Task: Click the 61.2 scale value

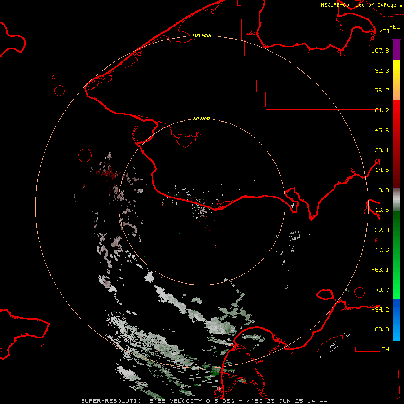Action: [382, 110]
